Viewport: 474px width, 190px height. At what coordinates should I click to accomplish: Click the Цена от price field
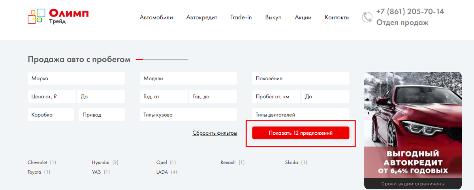(52, 96)
